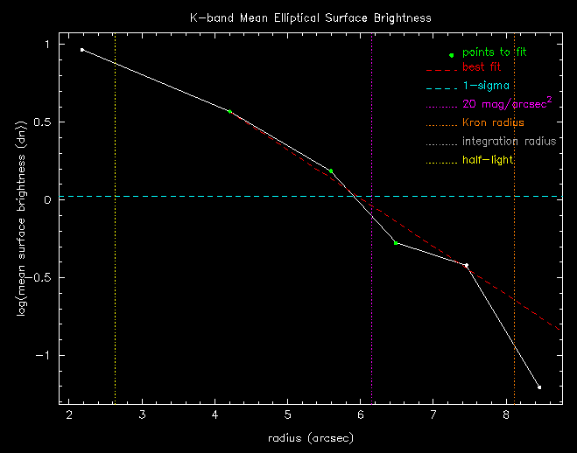Click the "points to fit" legend label
The width and height of the screenshot is (577, 453).
(500, 52)
